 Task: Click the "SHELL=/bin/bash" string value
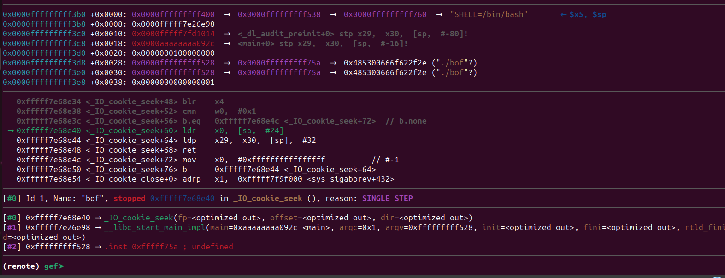coord(489,15)
